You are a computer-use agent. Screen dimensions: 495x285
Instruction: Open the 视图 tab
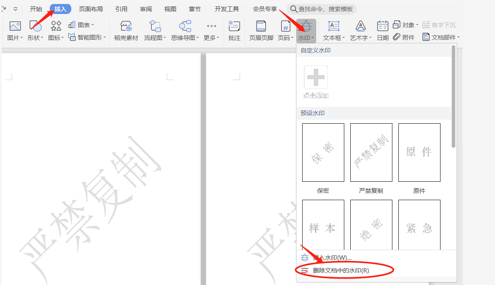[x=170, y=9]
